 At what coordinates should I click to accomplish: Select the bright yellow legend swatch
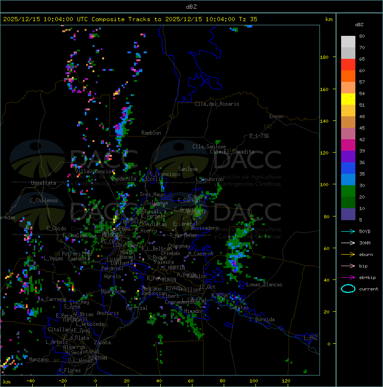(x=348, y=99)
